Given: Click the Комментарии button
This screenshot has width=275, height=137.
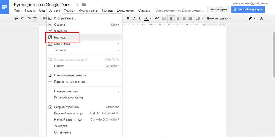Looking at the screenshot, I should (x=218, y=10).
